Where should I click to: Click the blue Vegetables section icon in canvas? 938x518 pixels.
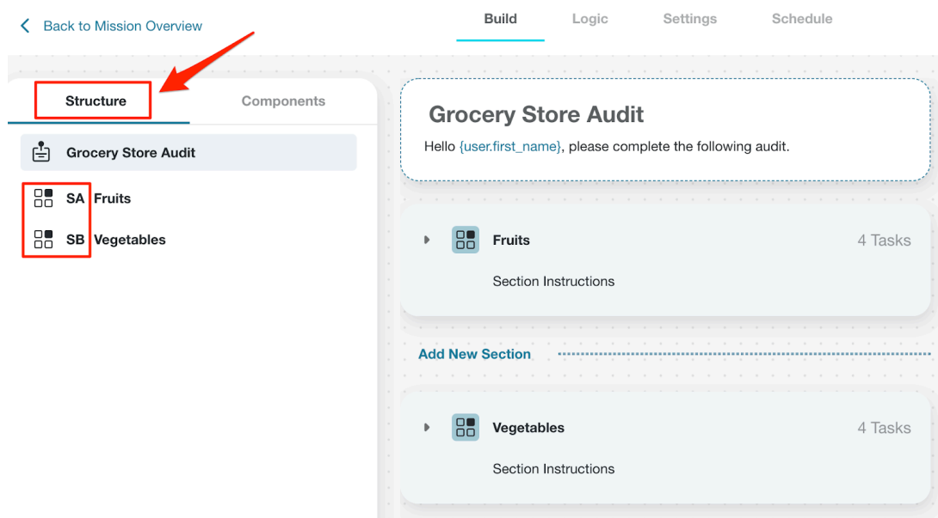(466, 428)
